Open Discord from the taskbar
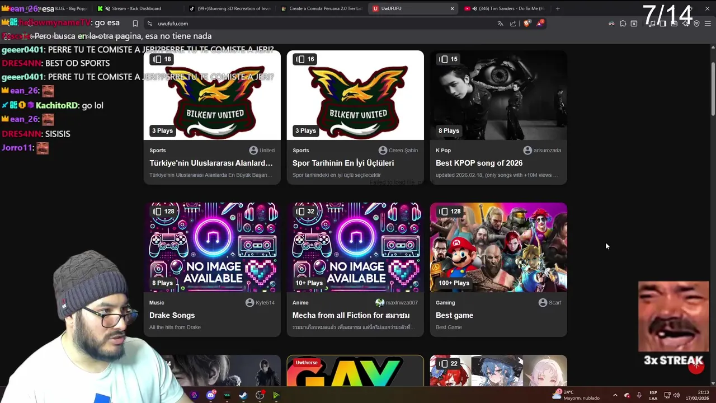This screenshot has height=403, width=716. [211, 395]
